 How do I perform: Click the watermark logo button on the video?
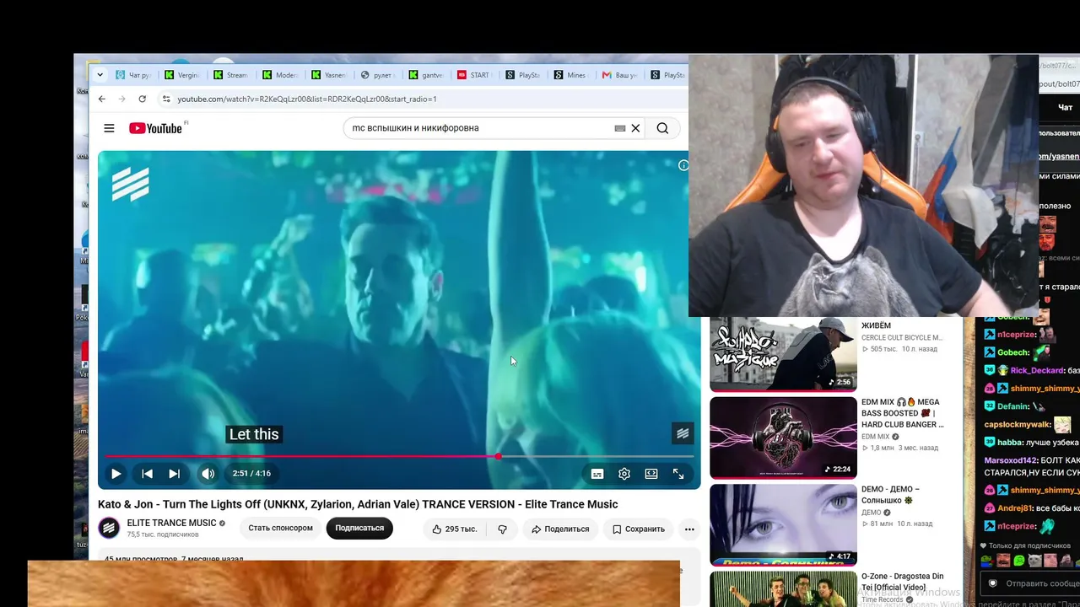coord(683,433)
